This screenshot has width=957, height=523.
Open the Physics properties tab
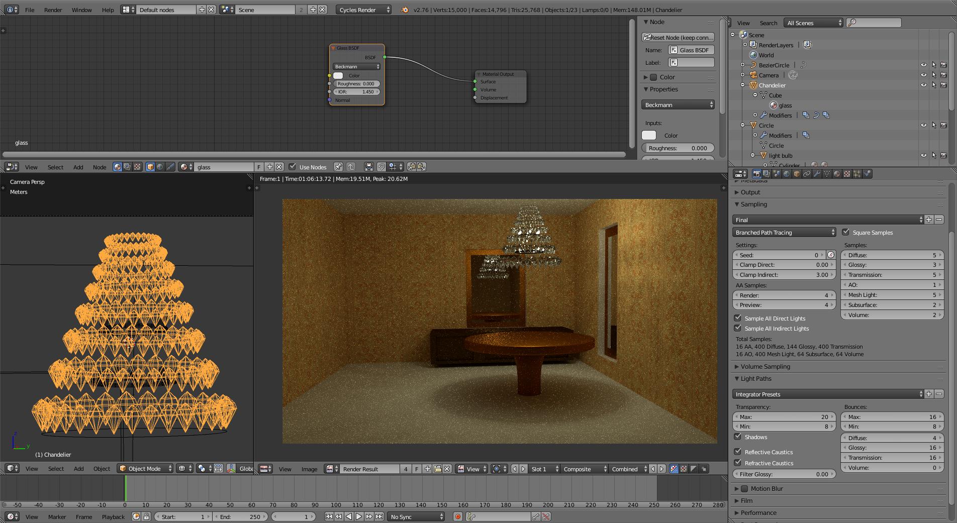point(867,174)
